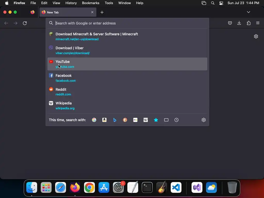Launch Visual Studio Code from the Dock
264x198 pixels.
point(176,187)
